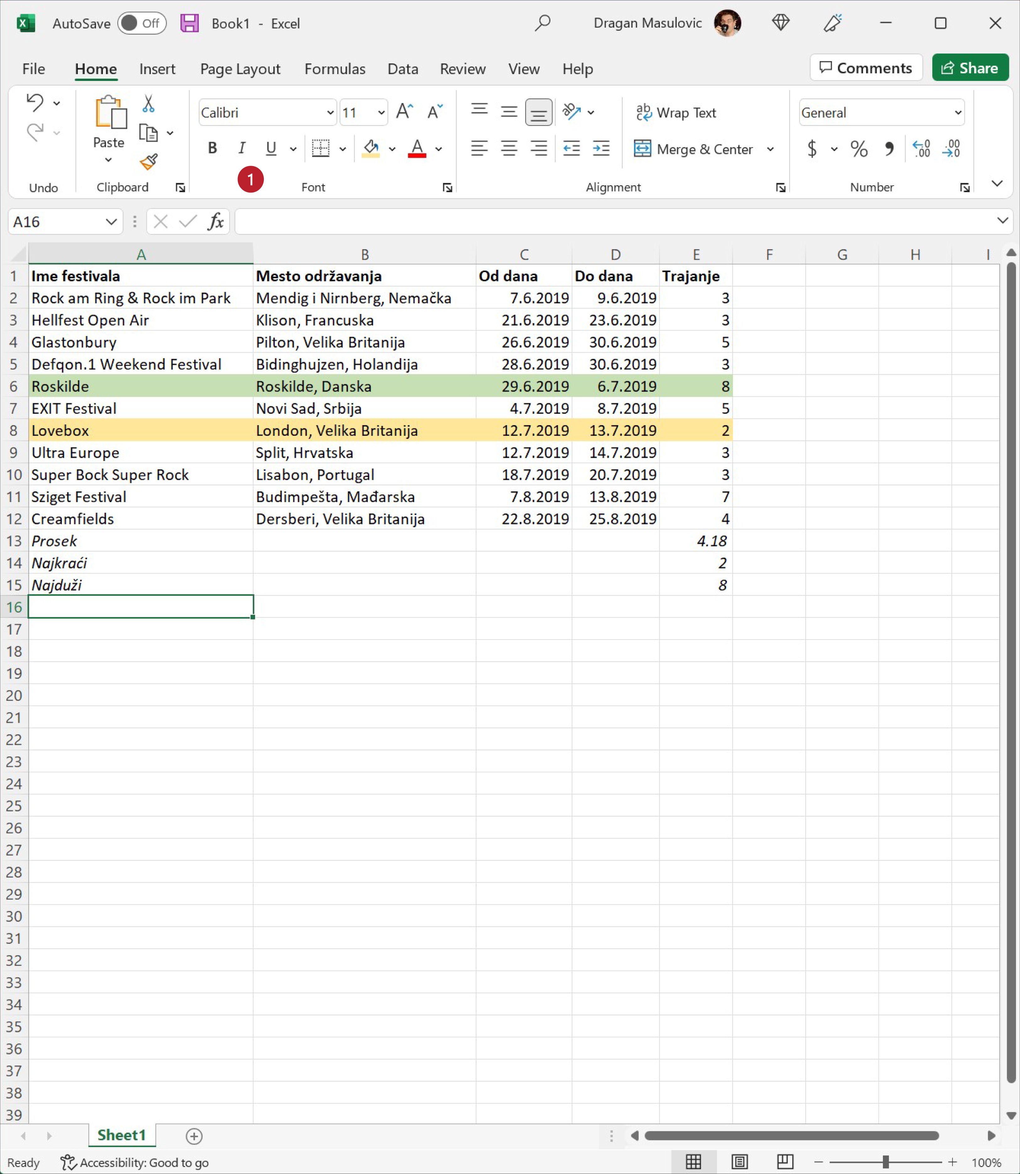This screenshot has width=1020, height=1174.
Task: Select the Format Painter brush
Action: (148, 162)
